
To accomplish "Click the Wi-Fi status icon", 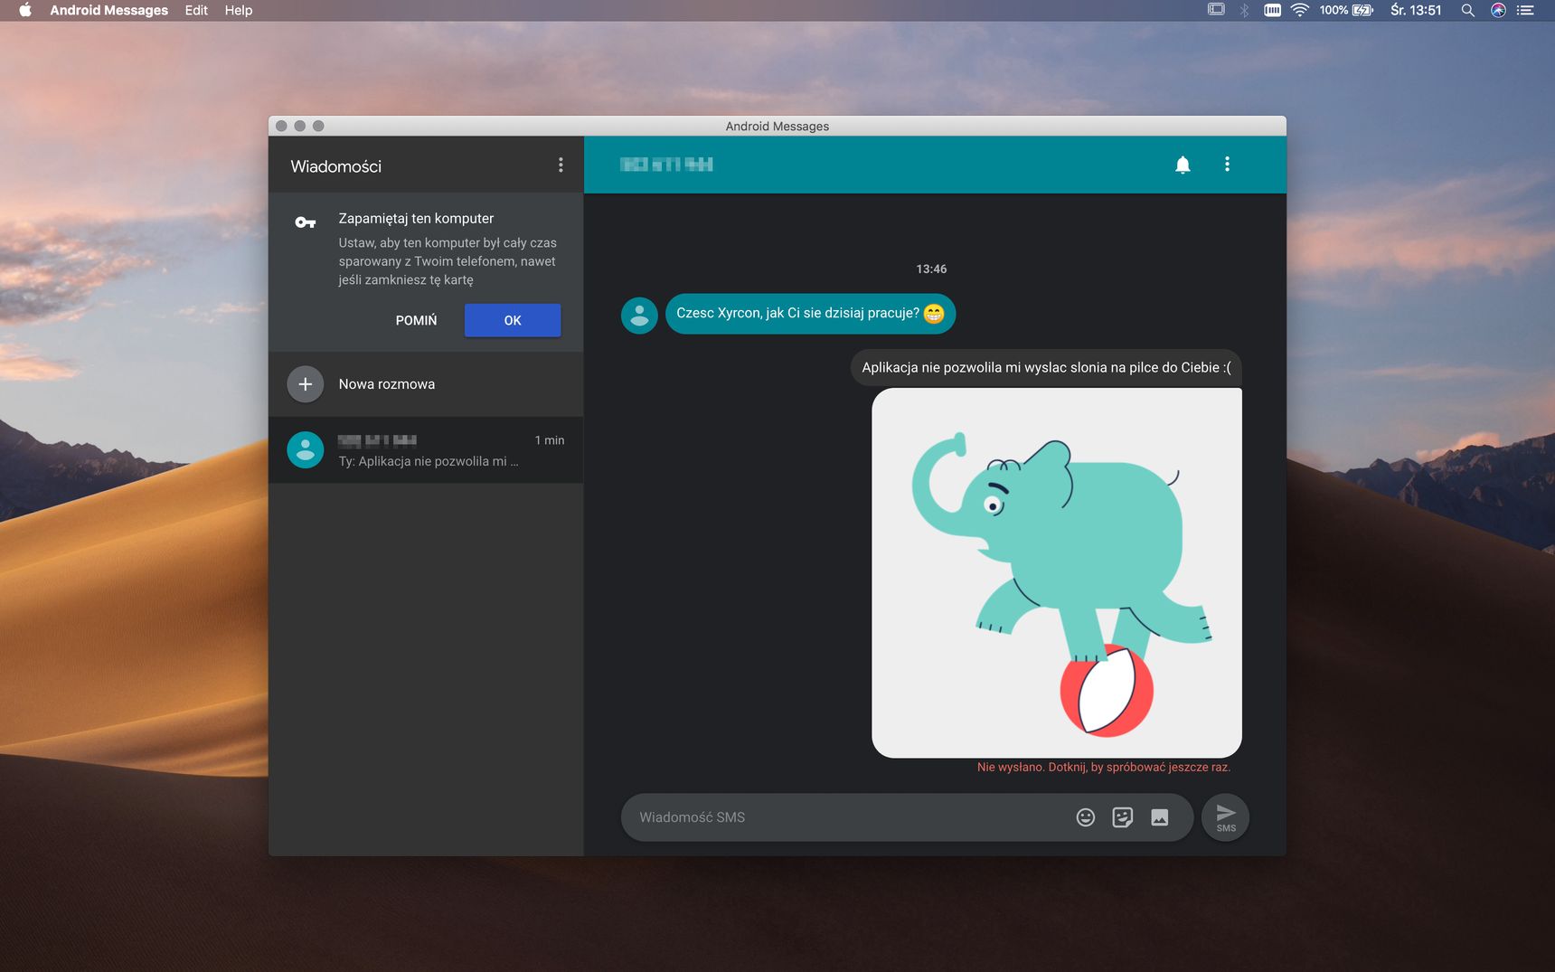I will point(1300,10).
